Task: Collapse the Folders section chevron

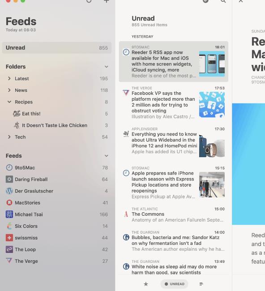Action: click(x=107, y=67)
